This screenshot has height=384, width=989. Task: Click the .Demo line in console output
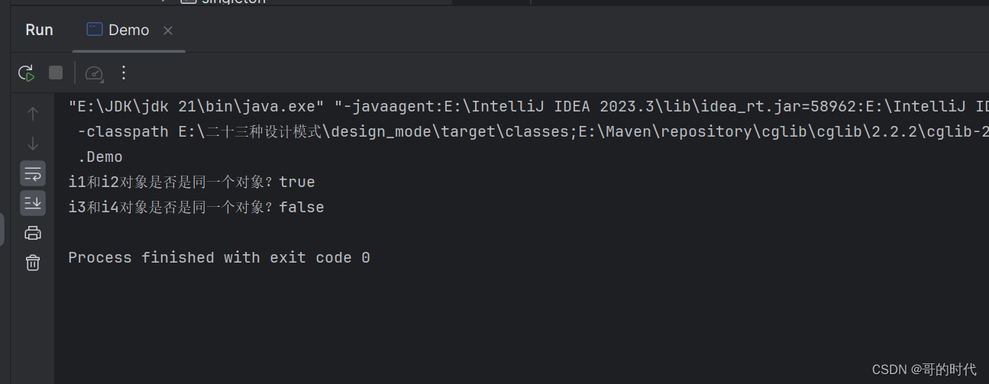[x=100, y=157]
